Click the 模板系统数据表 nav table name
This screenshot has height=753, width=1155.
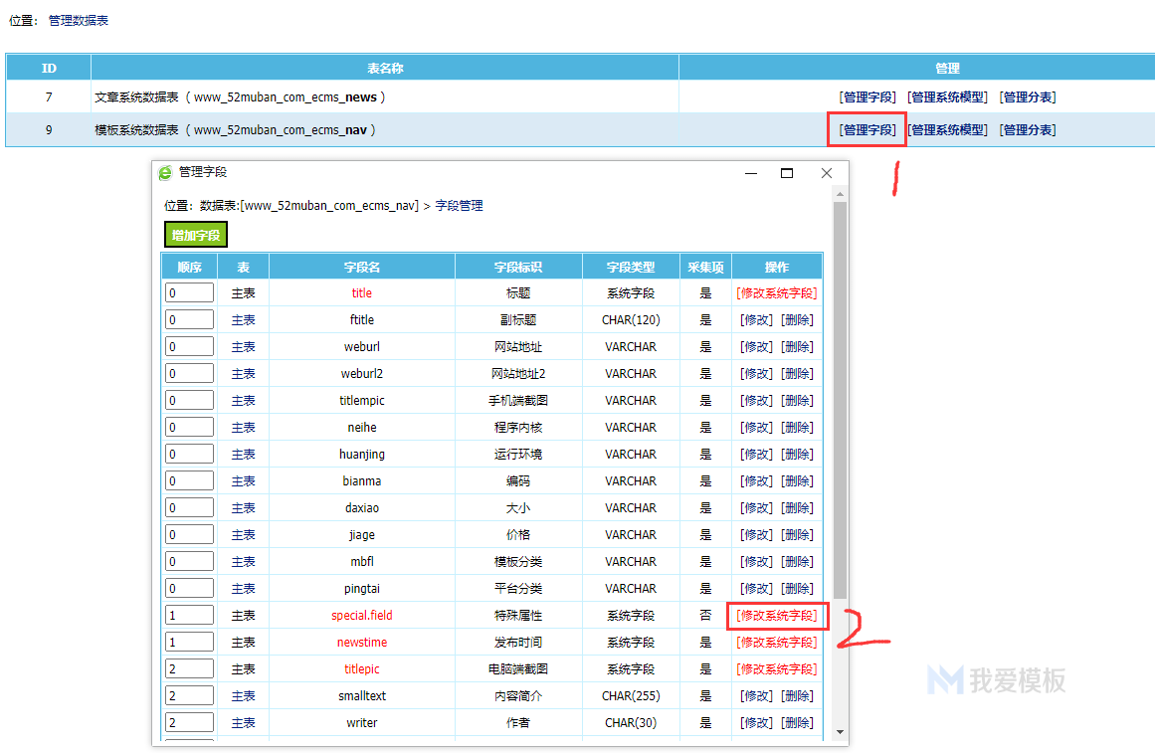235,129
